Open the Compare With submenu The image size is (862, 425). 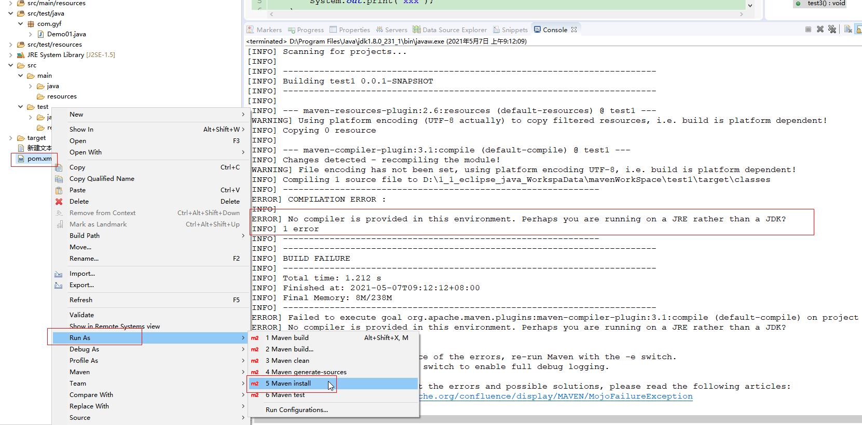[x=150, y=395]
